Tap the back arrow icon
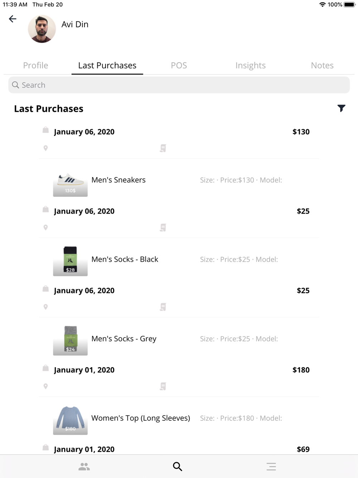The image size is (358, 478). 13,19
